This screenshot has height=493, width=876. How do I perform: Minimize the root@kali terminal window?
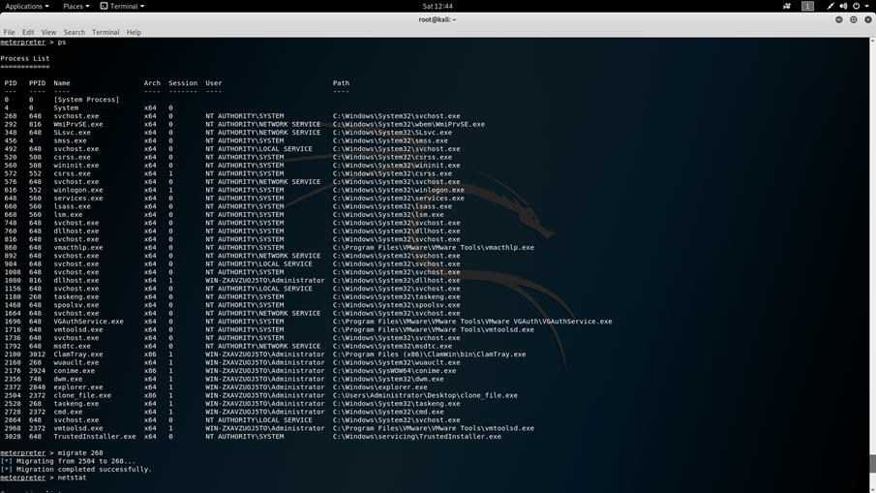pyautogui.click(x=838, y=19)
